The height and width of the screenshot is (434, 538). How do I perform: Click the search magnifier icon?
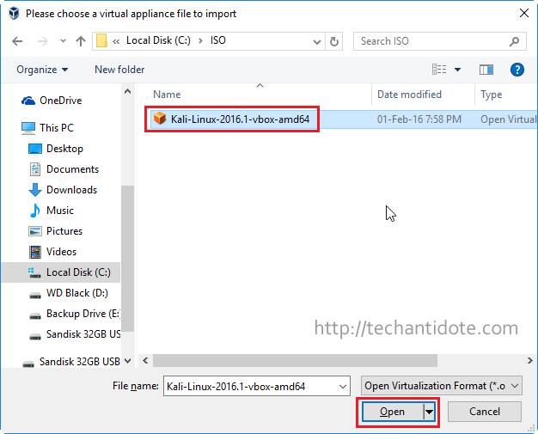[514, 41]
